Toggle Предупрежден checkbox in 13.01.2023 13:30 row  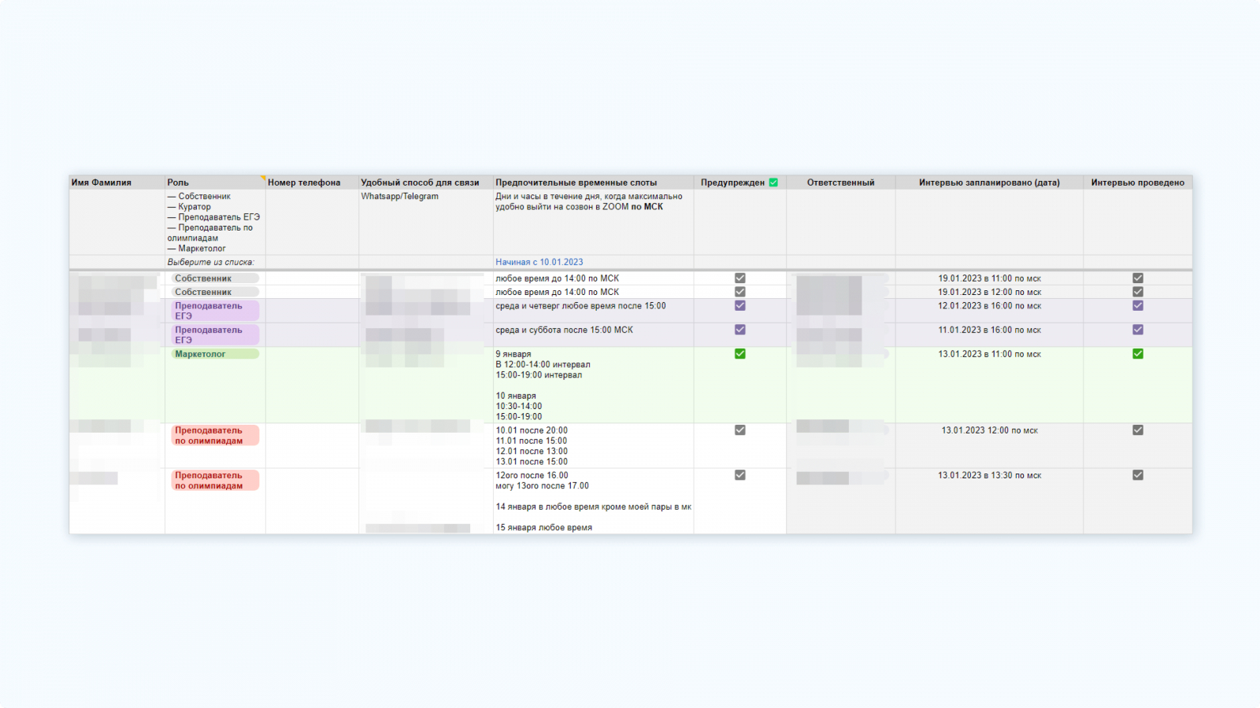point(740,475)
